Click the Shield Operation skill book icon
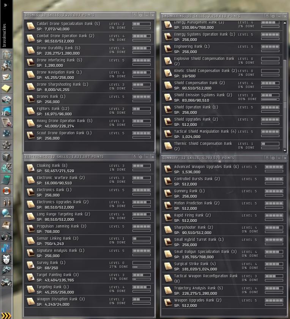Screen dimensions: 290x319 pos(168,110)
